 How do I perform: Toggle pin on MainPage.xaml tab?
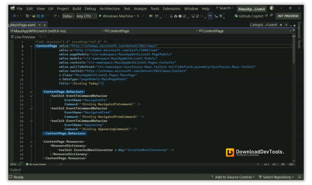pyautogui.click(x=40, y=25)
